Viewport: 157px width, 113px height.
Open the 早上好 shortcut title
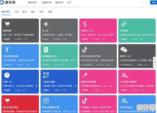click(x=45, y=31)
